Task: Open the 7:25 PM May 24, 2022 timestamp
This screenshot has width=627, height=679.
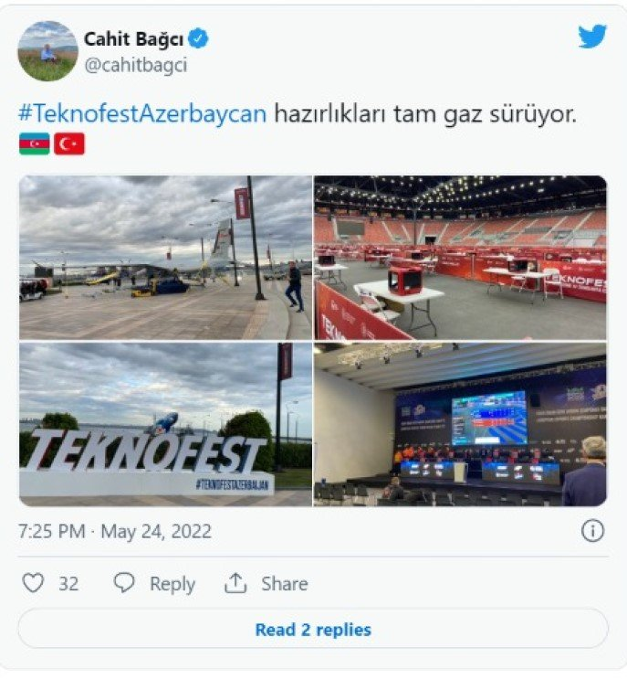Action: 115,531
